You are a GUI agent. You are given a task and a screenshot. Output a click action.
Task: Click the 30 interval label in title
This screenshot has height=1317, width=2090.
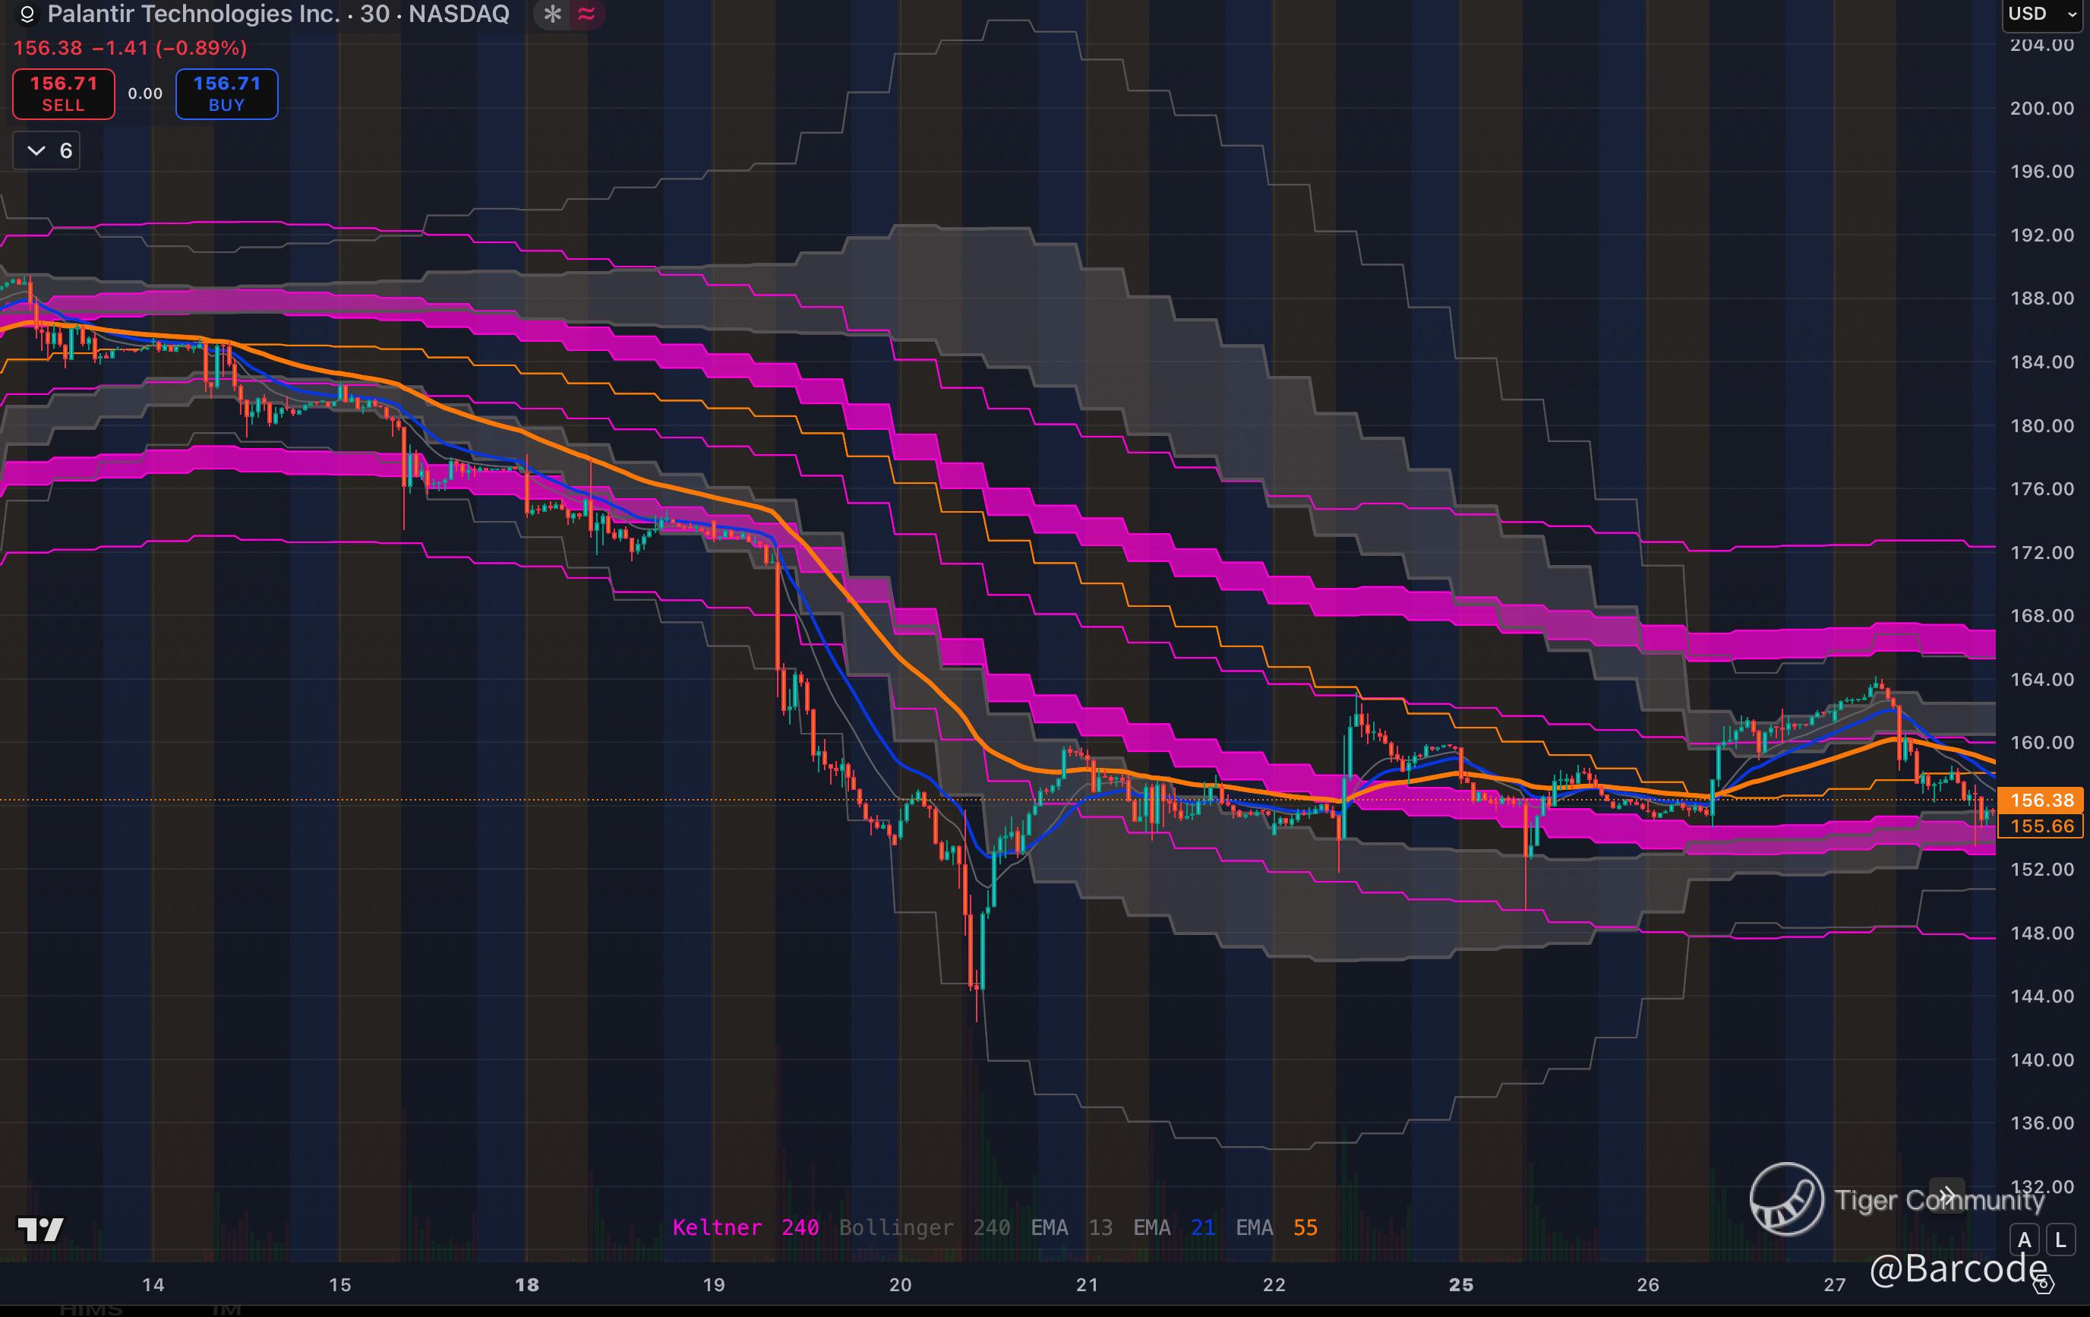click(x=374, y=14)
